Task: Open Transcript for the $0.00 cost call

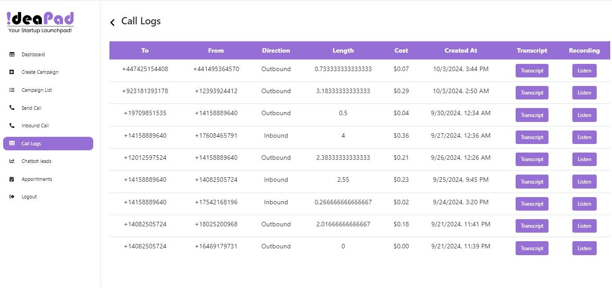Action: point(532,248)
